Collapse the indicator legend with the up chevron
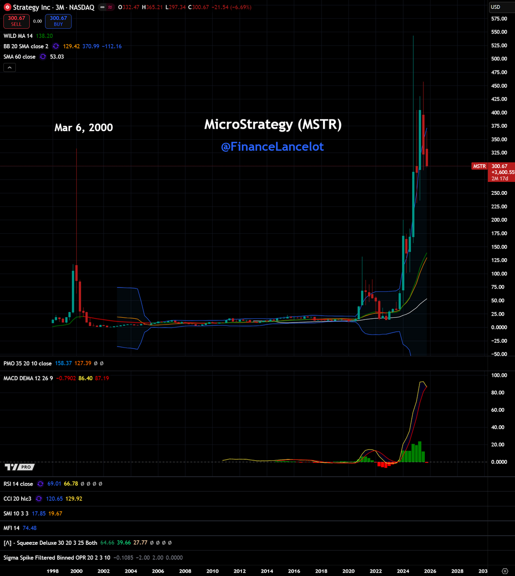The height and width of the screenshot is (576, 515). coord(10,68)
